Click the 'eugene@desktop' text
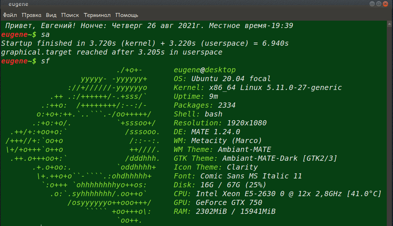The width and height of the screenshot is (393, 226). point(204,70)
